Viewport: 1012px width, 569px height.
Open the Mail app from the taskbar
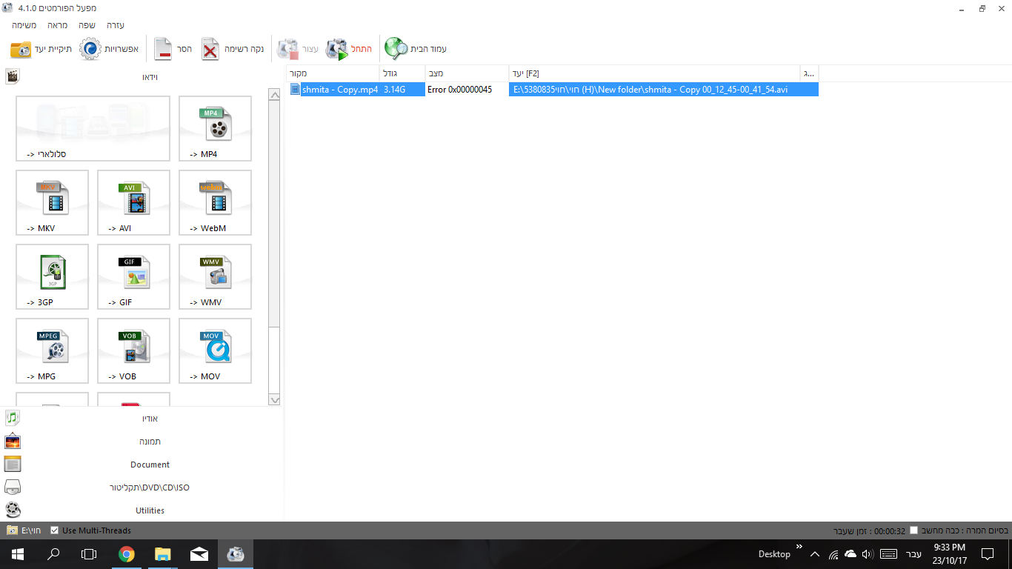(199, 554)
